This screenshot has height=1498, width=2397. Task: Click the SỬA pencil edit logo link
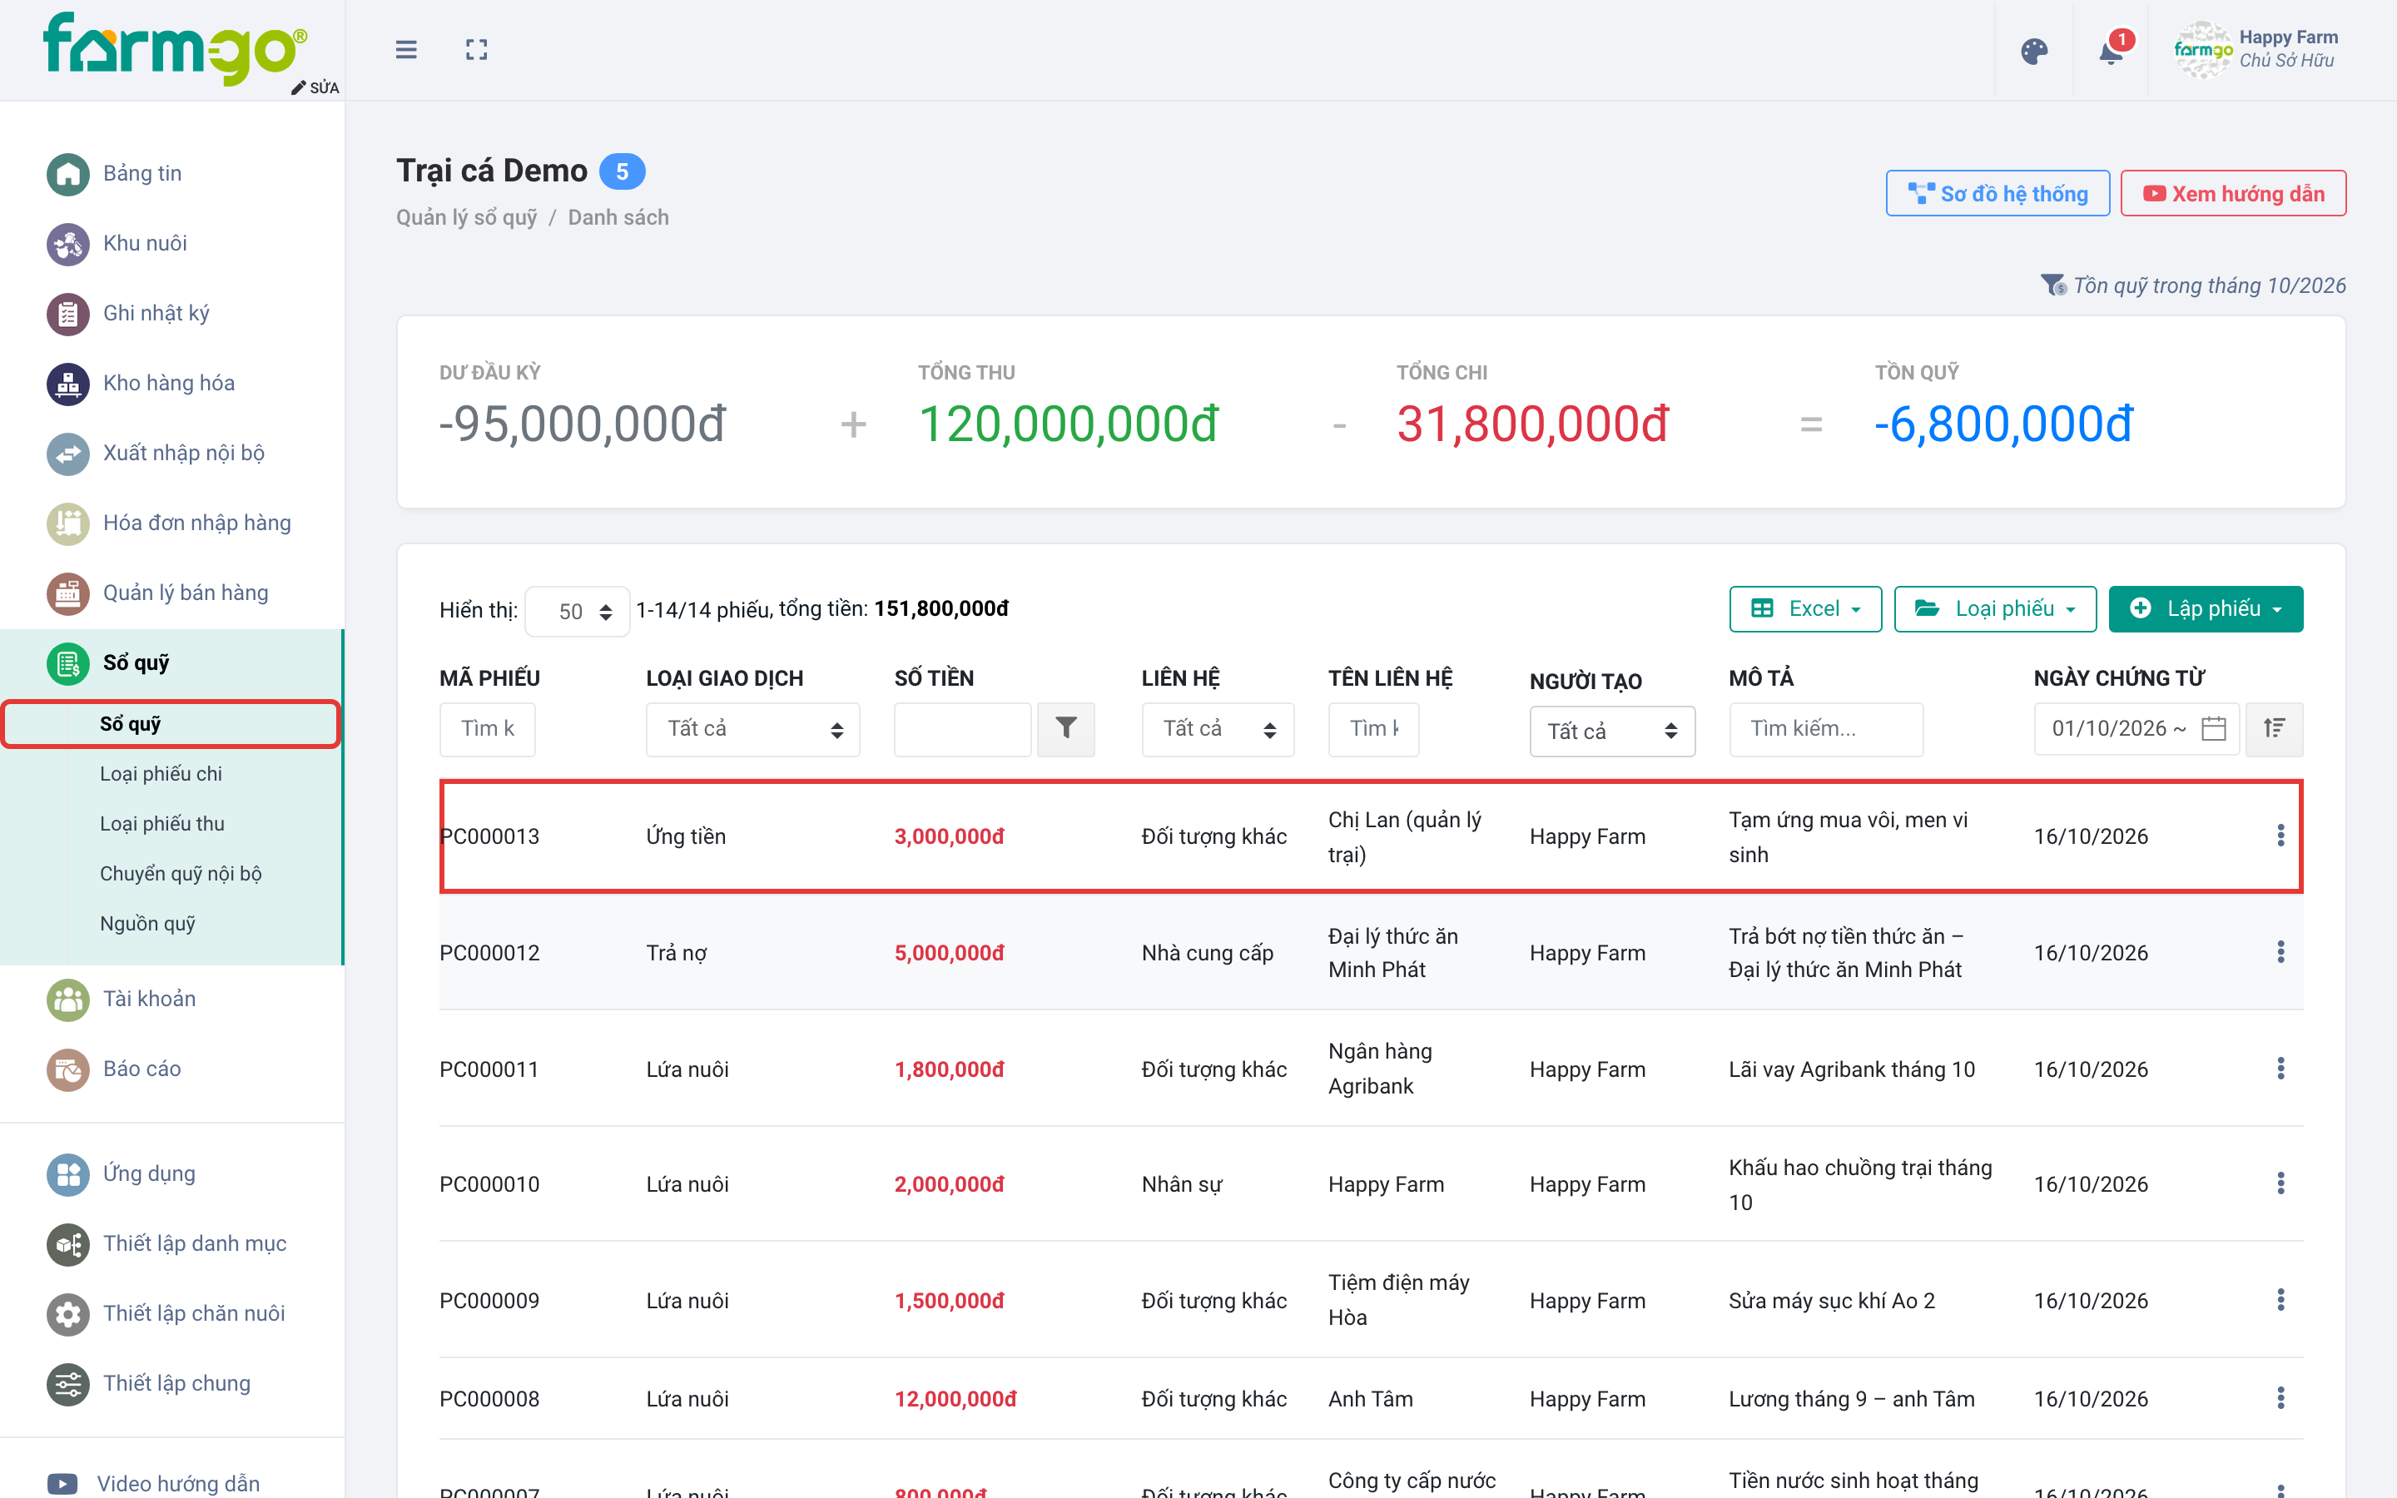click(x=315, y=88)
